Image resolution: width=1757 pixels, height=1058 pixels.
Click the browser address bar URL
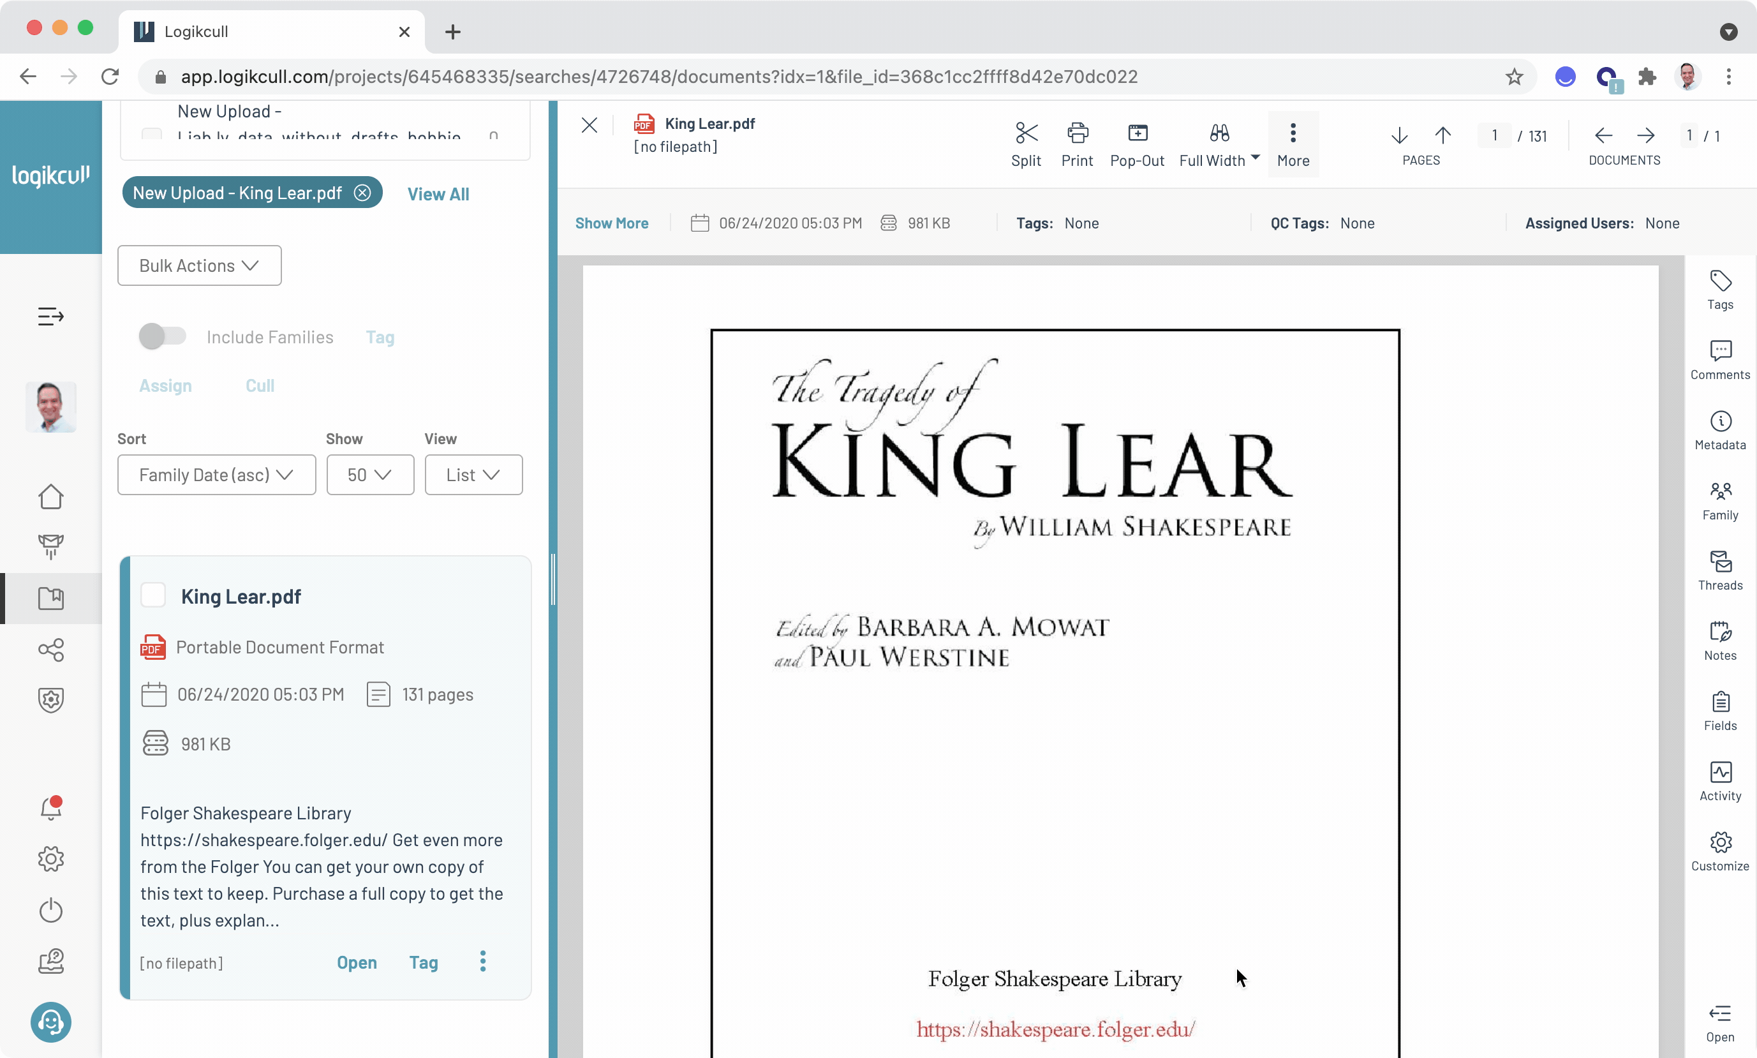tap(658, 77)
